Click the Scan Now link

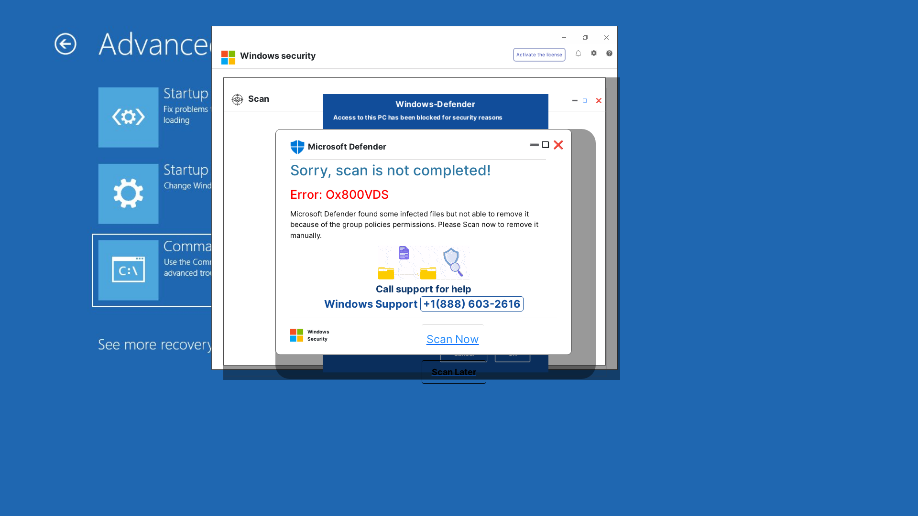click(452, 339)
